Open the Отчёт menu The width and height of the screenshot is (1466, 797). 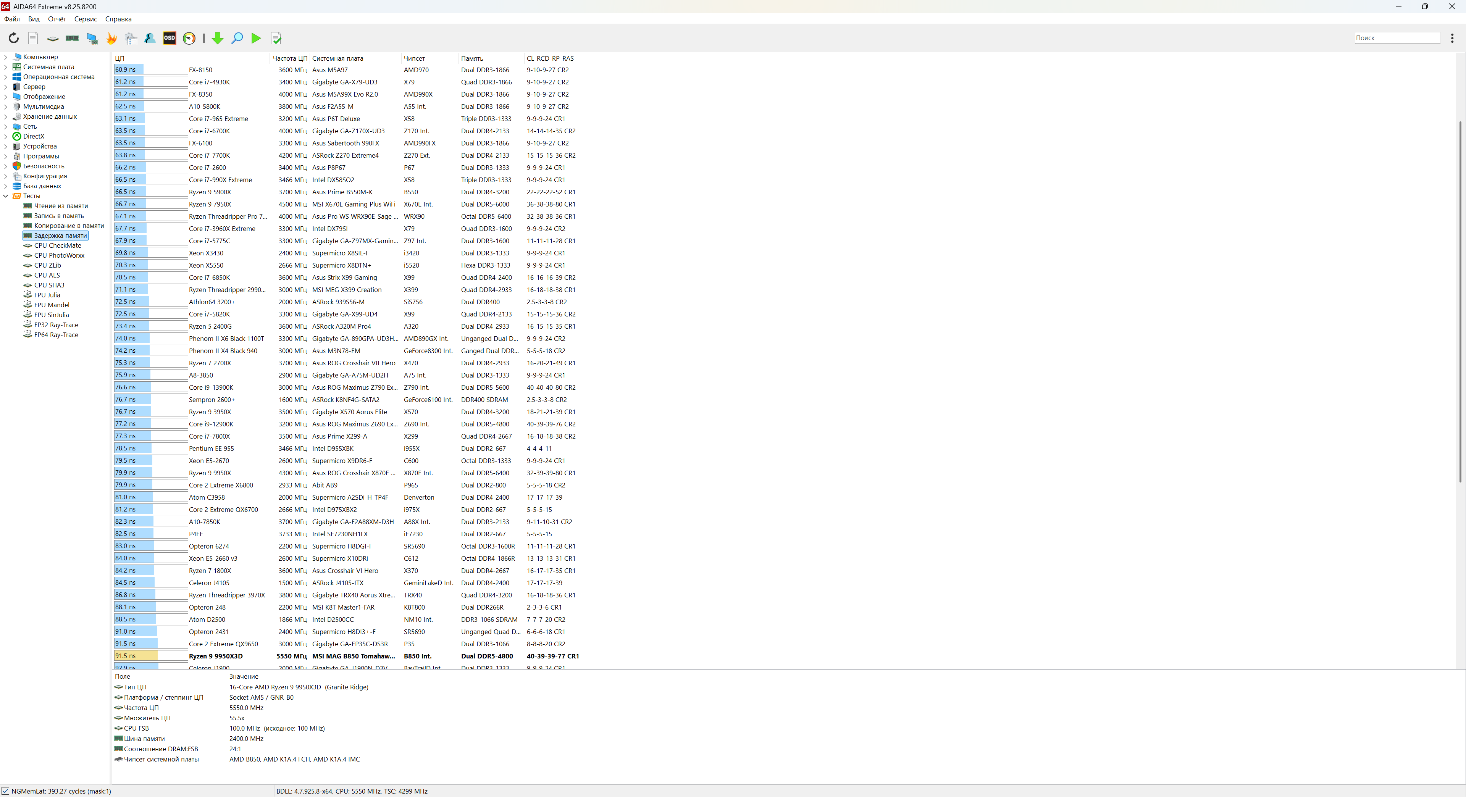click(57, 19)
